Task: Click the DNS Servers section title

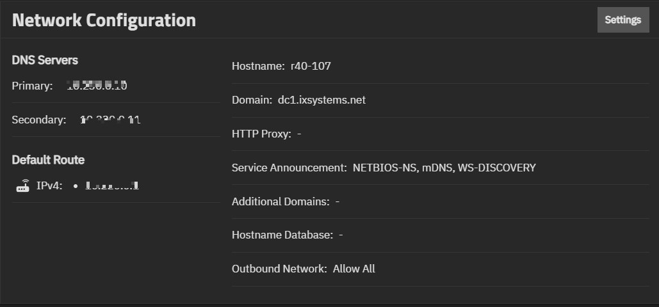Action: pyautogui.click(x=45, y=60)
